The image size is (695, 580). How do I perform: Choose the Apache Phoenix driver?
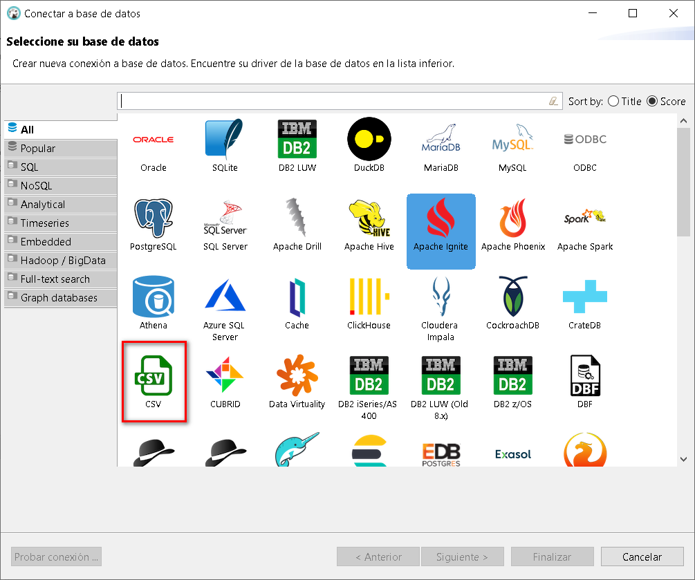[513, 225]
